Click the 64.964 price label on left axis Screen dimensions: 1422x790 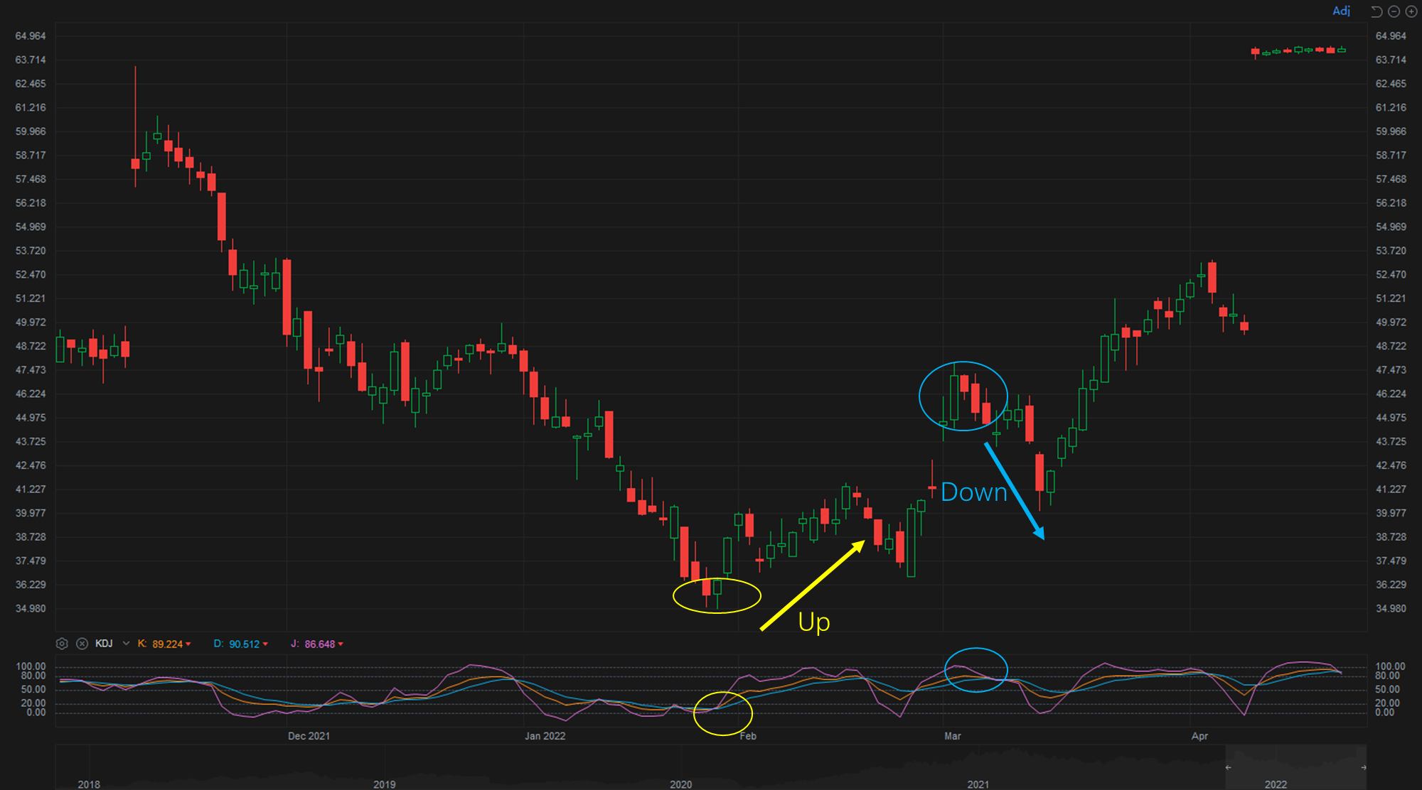coord(31,36)
